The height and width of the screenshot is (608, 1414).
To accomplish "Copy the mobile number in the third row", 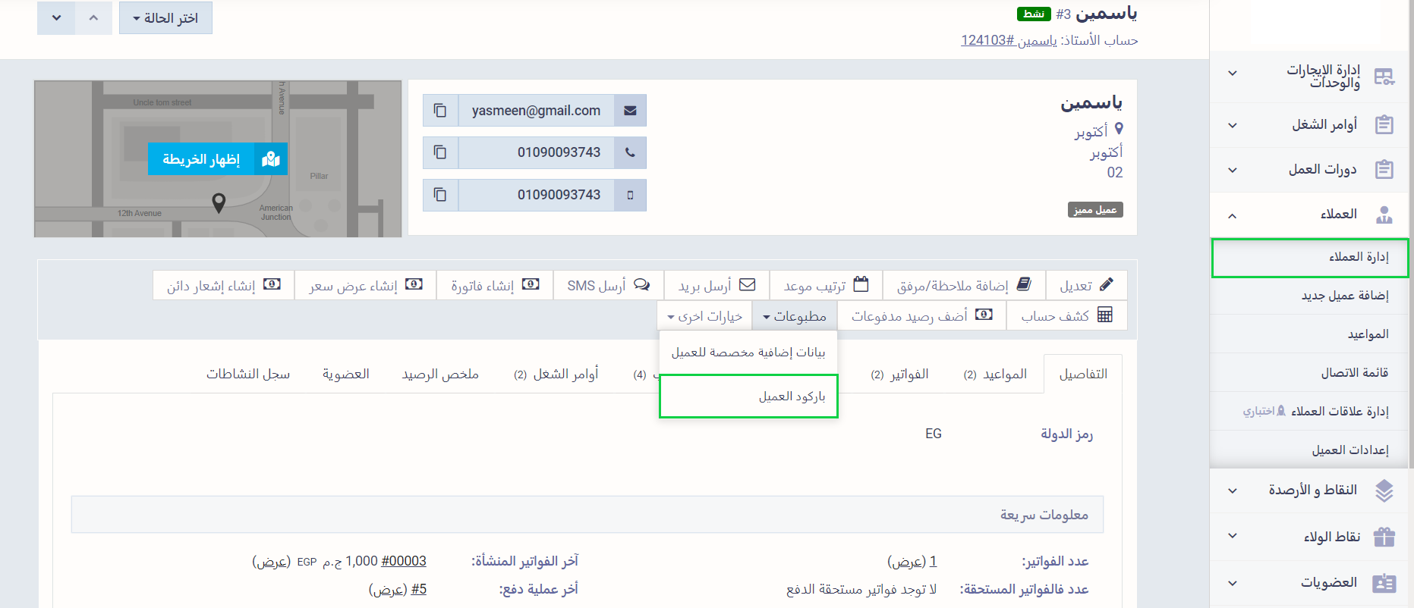I will point(440,195).
